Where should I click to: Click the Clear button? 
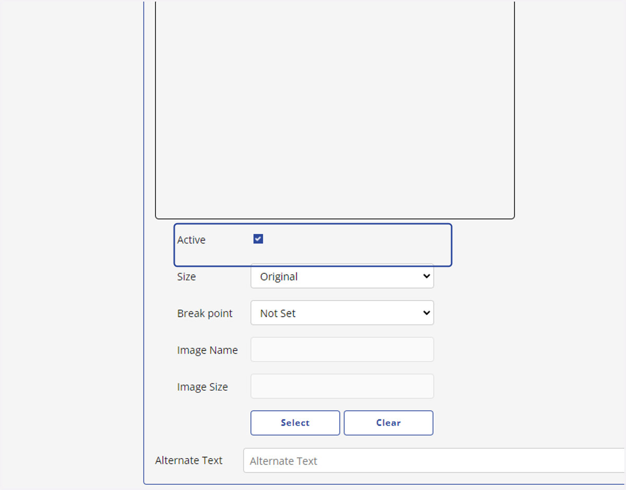(389, 423)
